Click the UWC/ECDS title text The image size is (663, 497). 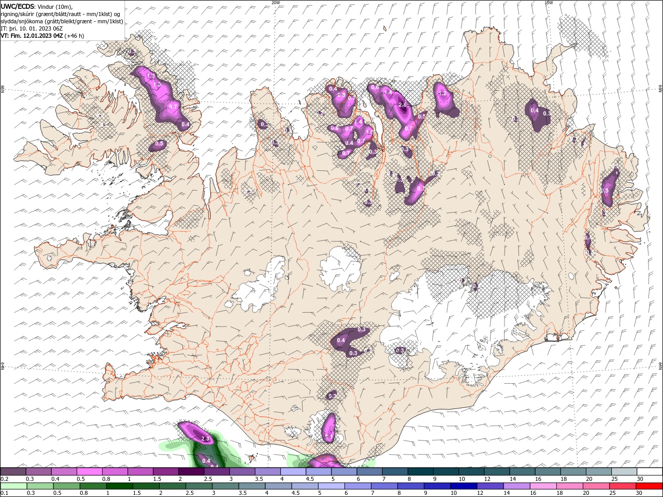18,6
